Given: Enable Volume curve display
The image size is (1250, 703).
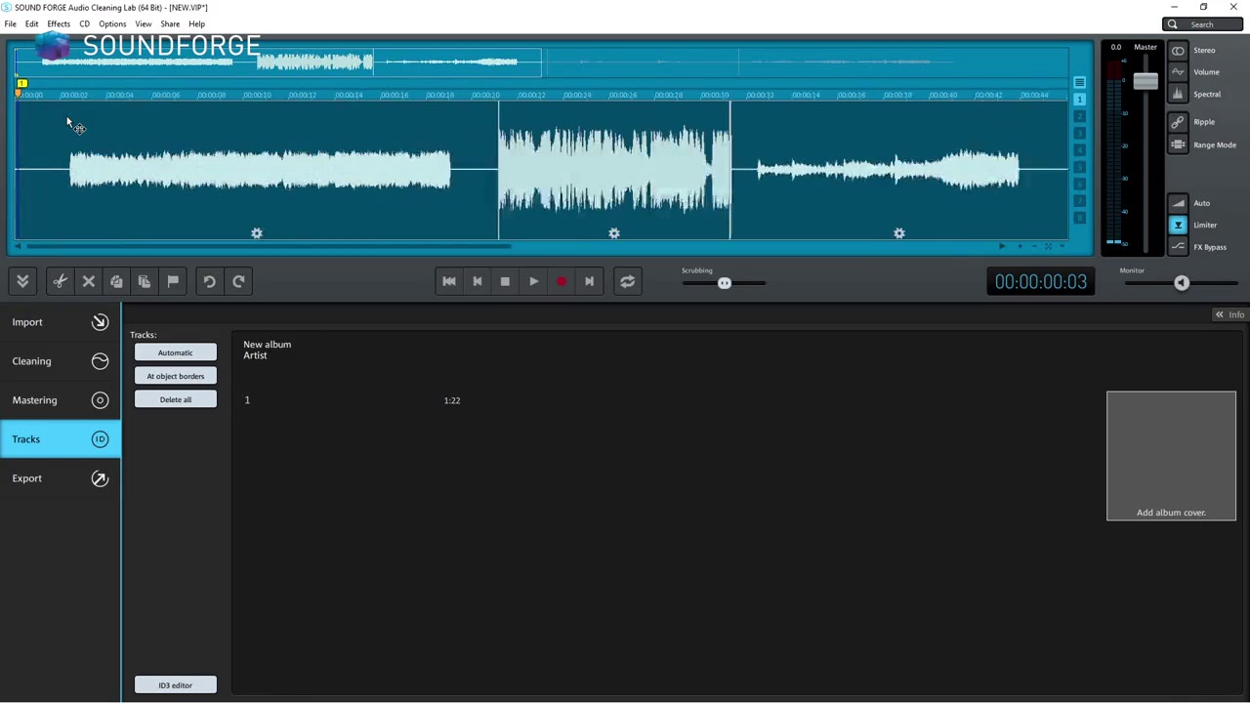Looking at the screenshot, I should (x=1178, y=71).
